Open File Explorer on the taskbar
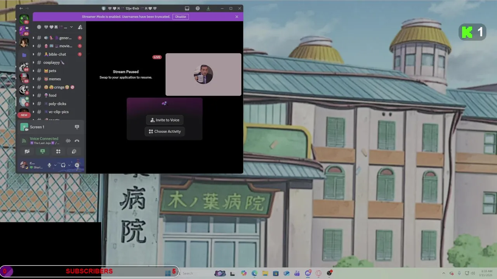The height and width of the screenshot is (279, 497). (x=265, y=273)
